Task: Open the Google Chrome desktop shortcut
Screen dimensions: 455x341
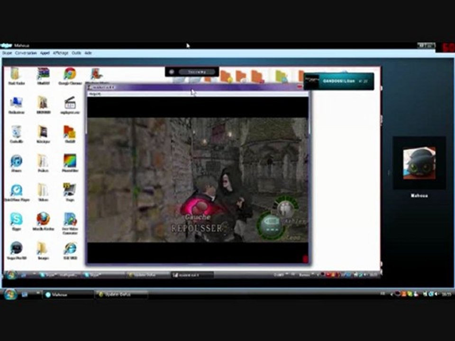Action: [70, 77]
